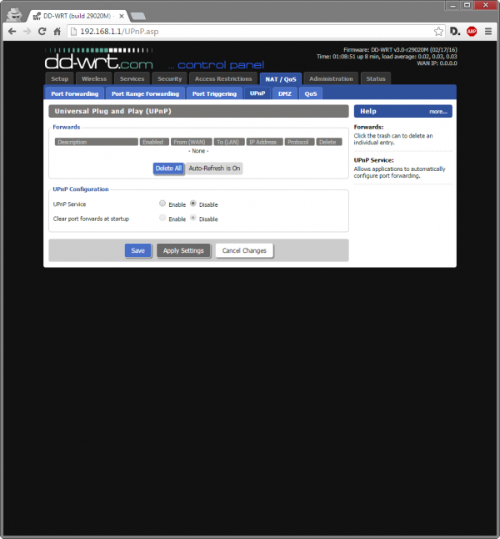500x539 pixels.
Task: Bookmark page with star icon
Action: (437, 31)
